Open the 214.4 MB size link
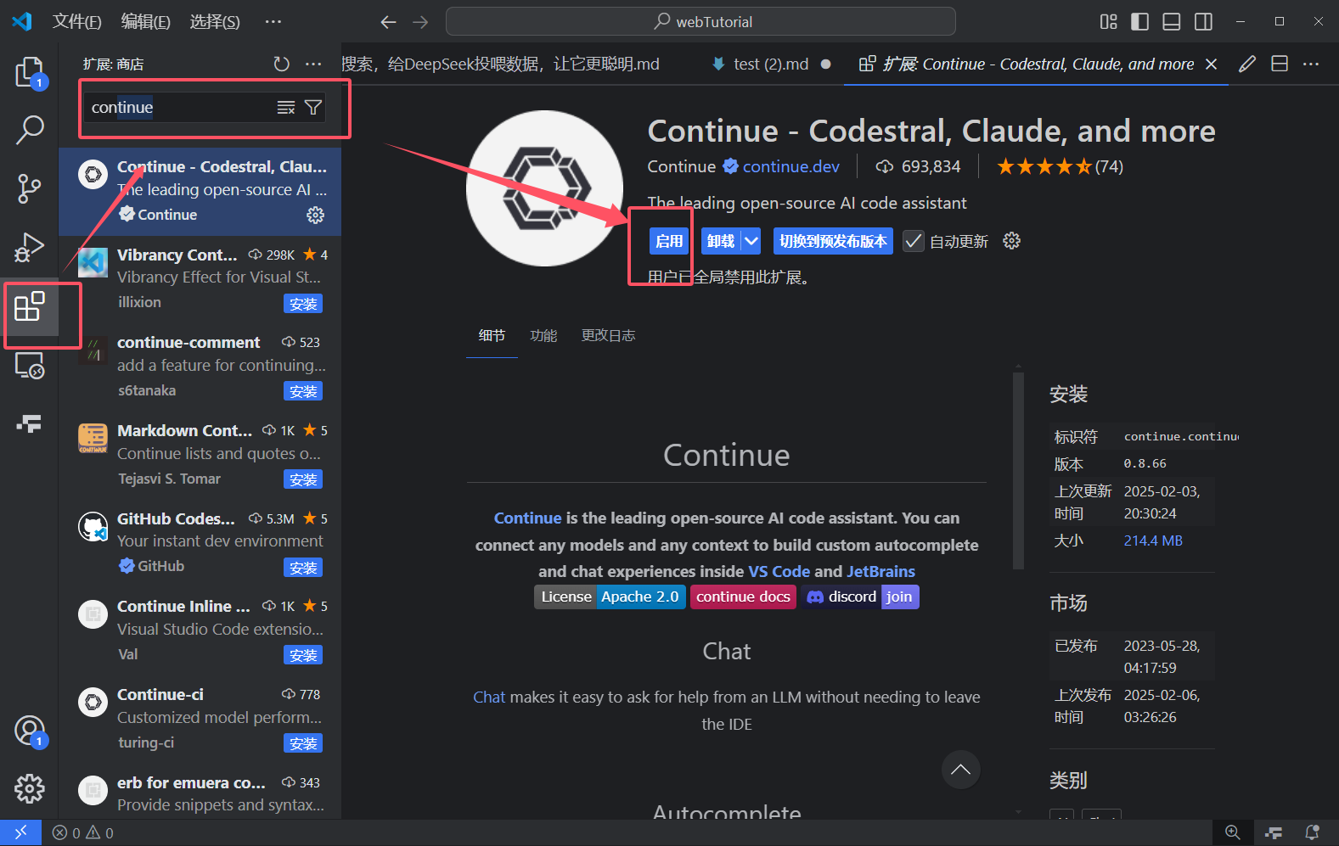Screen dimensions: 1339x846 click(1153, 541)
